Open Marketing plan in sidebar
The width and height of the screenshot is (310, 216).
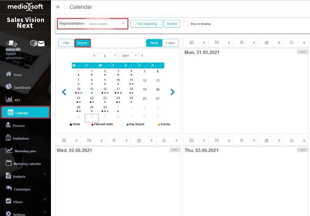click(x=25, y=151)
